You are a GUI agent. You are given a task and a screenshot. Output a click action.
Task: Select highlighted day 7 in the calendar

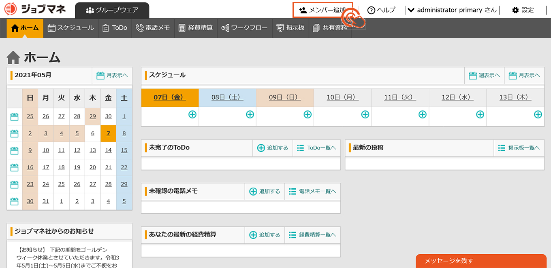tap(108, 134)
